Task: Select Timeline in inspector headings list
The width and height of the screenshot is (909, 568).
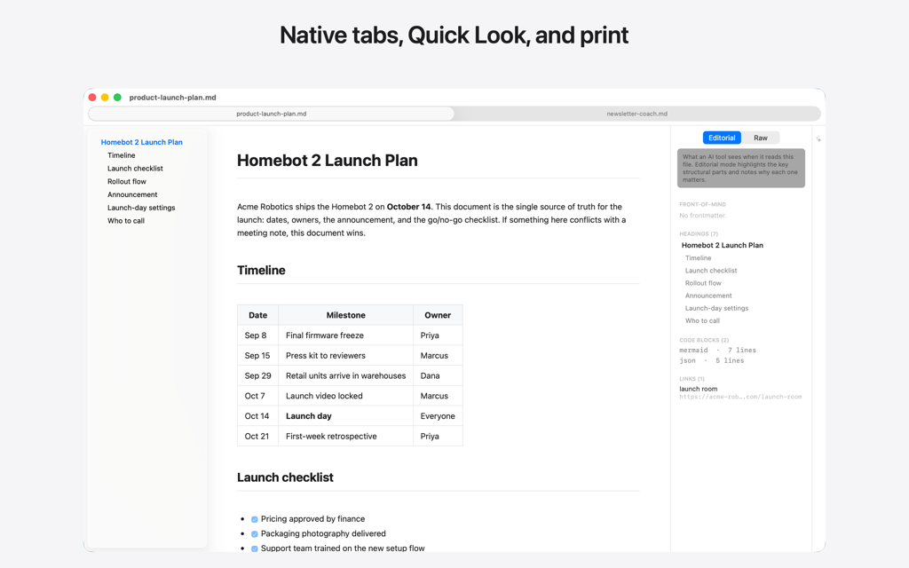Action: (698, 258)
